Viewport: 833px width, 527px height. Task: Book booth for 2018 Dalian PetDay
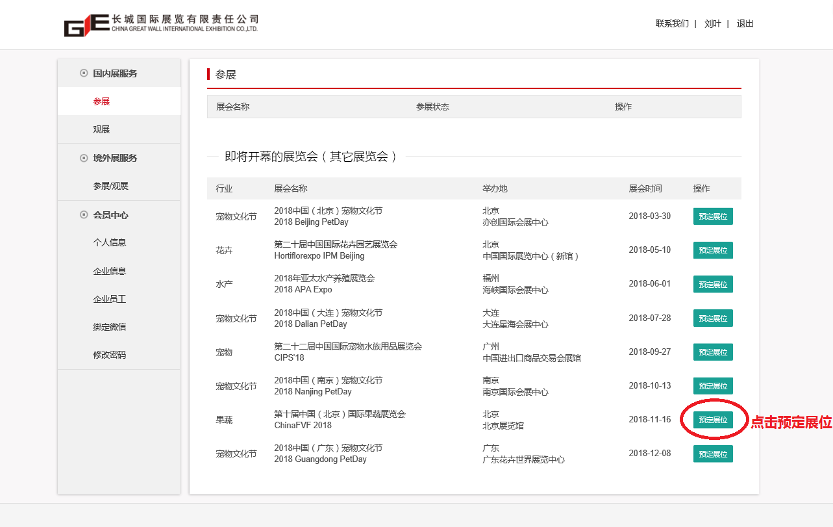(713, 318)
